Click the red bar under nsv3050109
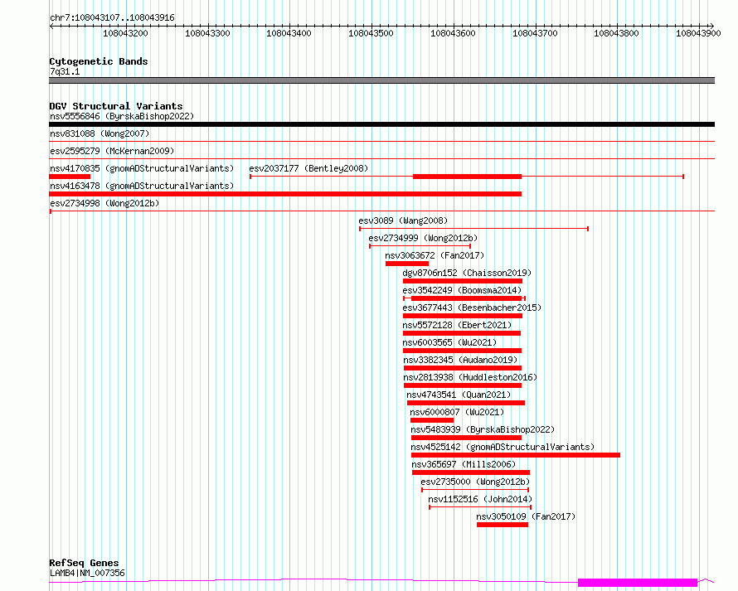This screenshot has width=738, height=591. (503, 525)
